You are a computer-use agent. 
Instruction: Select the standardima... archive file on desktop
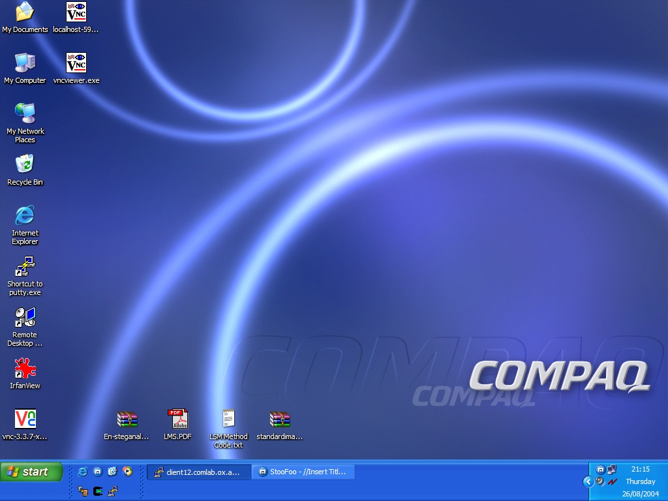click(x=279, y=419)
